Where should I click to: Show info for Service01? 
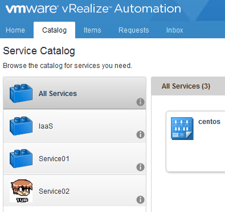coord(140,167)
